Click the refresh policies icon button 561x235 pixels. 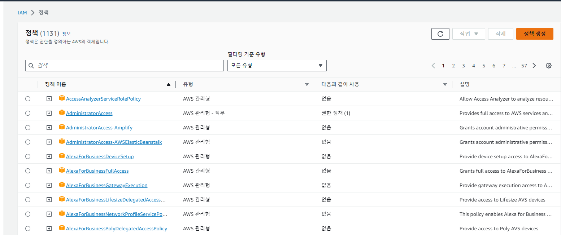[440, 34]
